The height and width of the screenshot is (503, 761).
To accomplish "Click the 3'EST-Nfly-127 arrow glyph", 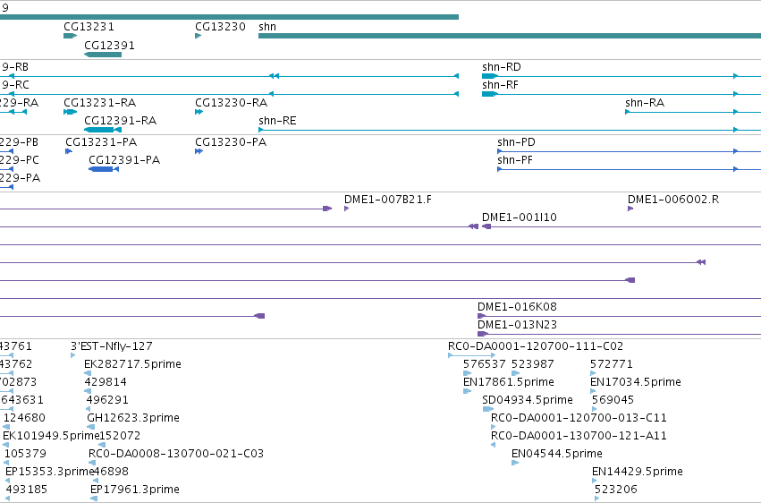I will [x=72, y=355].
